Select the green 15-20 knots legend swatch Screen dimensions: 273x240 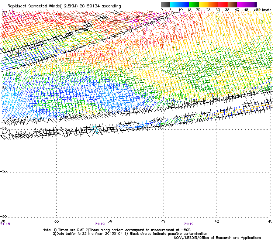194,4
